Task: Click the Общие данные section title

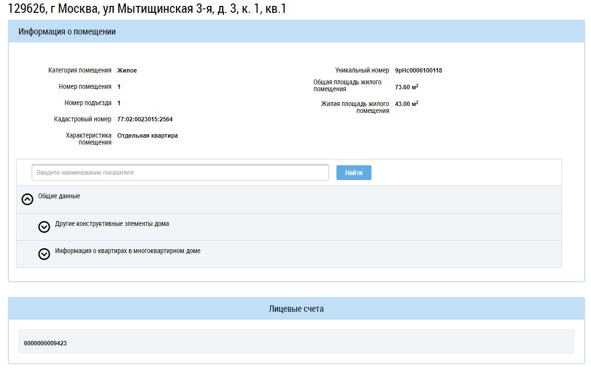Action: (59, 196)
